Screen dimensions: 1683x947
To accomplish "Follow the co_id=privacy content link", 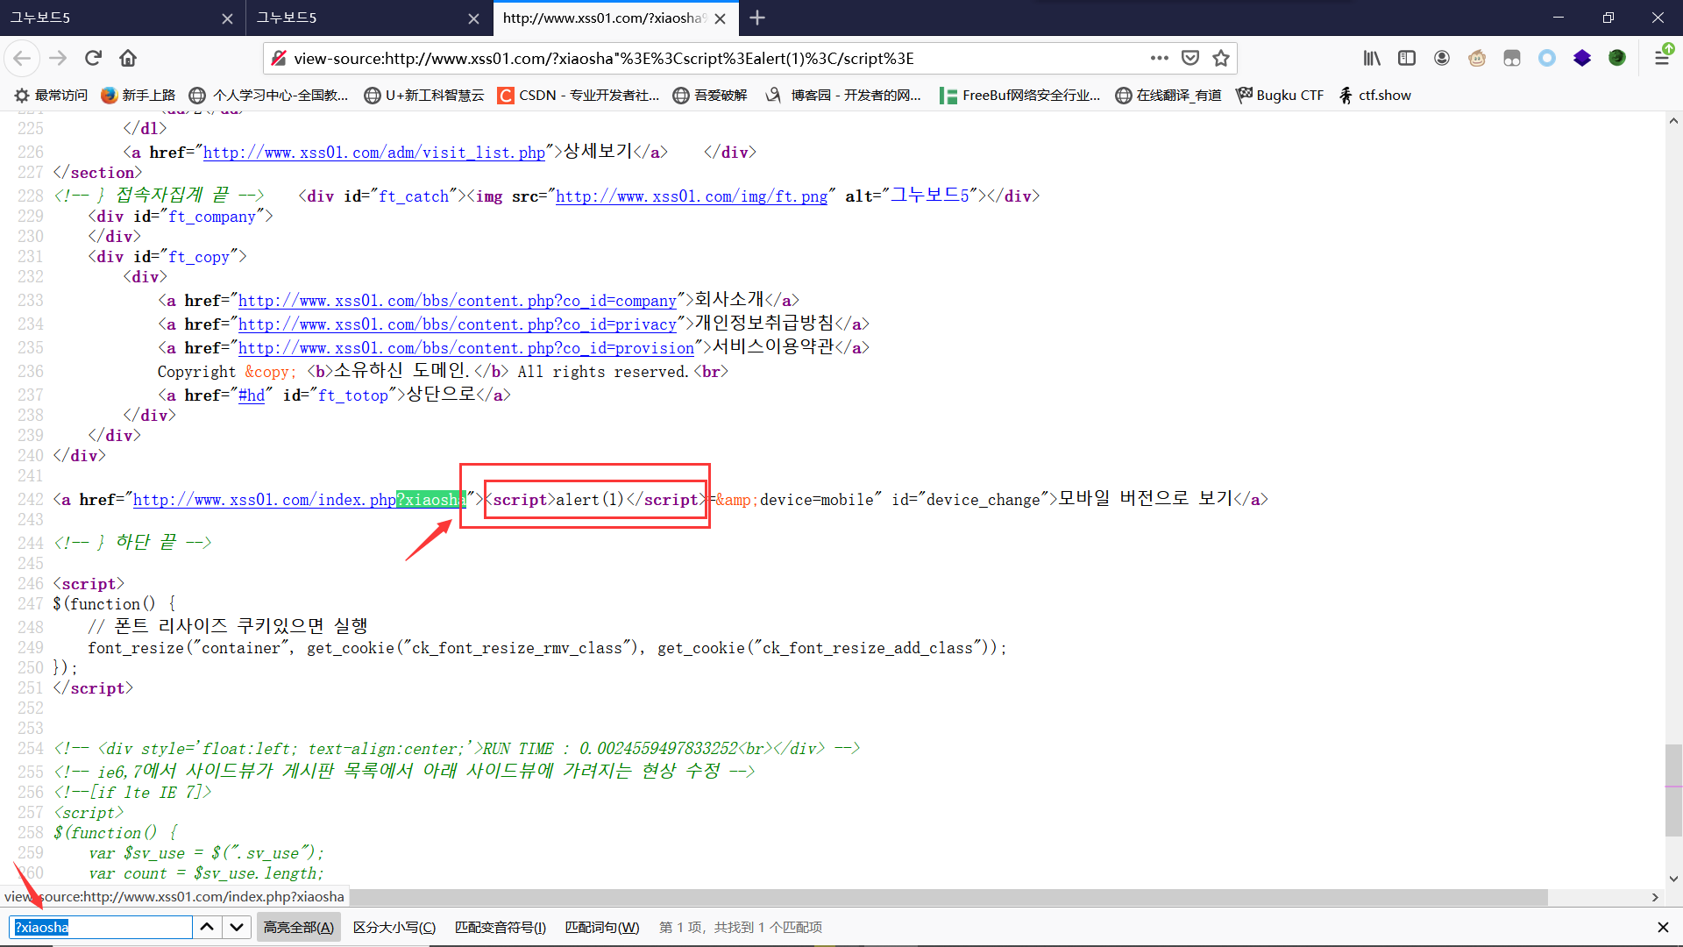I will (458, 324).
